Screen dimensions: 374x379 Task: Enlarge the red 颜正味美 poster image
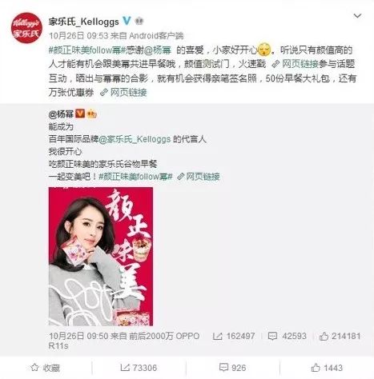[x=101, y=257]
